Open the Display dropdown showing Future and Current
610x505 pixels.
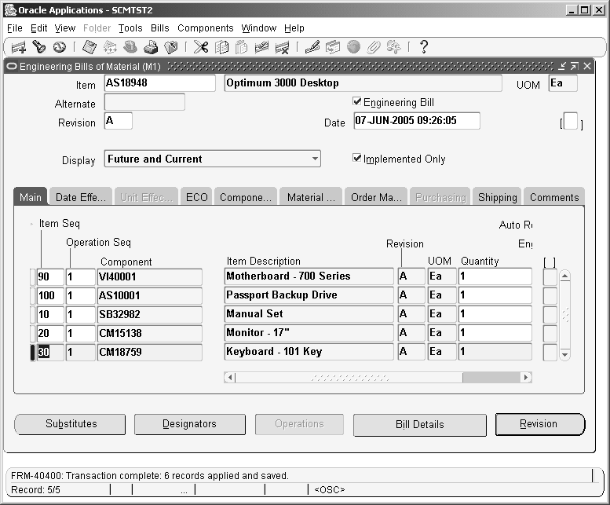[x=213, y=159]
